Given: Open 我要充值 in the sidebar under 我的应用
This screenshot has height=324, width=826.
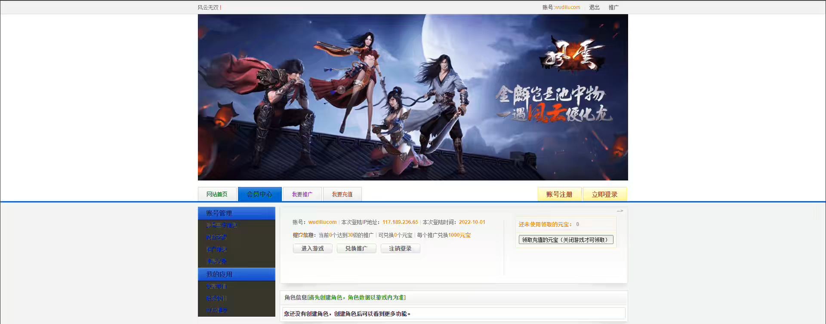Looking at the screenshot, I should pyautogui.click(x=216, y=286).
